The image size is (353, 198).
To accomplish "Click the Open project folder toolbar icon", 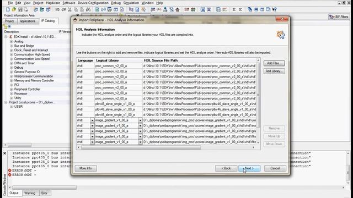I will 14,9.
